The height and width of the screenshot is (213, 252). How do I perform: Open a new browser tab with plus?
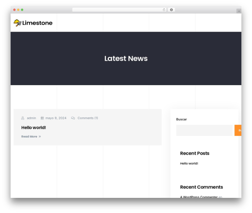(239, 11)
